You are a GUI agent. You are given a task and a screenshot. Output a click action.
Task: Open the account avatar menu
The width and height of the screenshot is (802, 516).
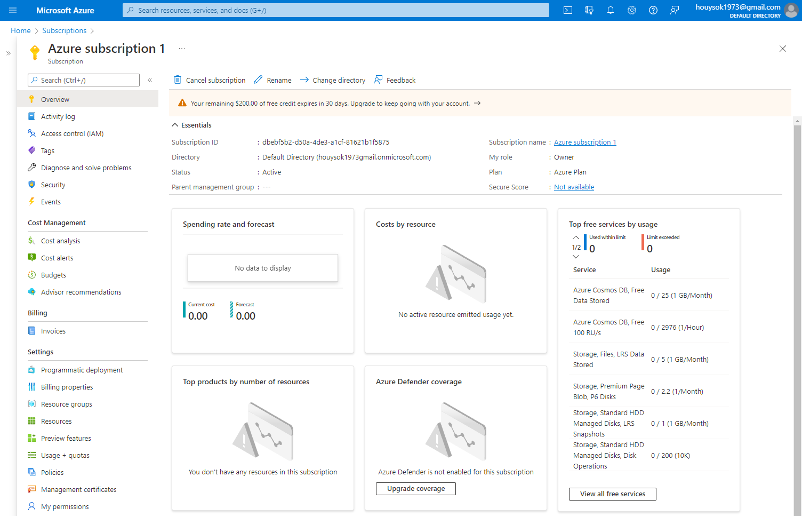(x=791, y=10)
